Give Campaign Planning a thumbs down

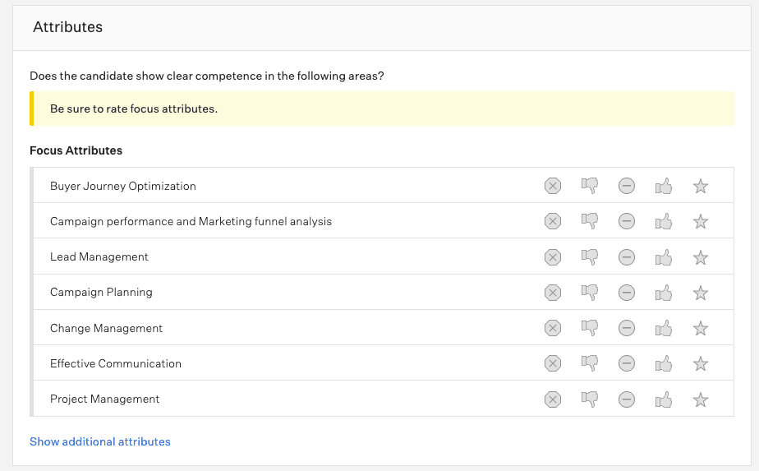589,293
